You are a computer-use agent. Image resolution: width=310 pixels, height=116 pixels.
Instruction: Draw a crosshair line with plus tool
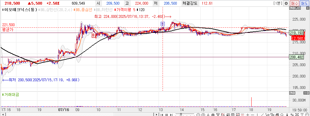pyautogui.click(x=248, y=114)
